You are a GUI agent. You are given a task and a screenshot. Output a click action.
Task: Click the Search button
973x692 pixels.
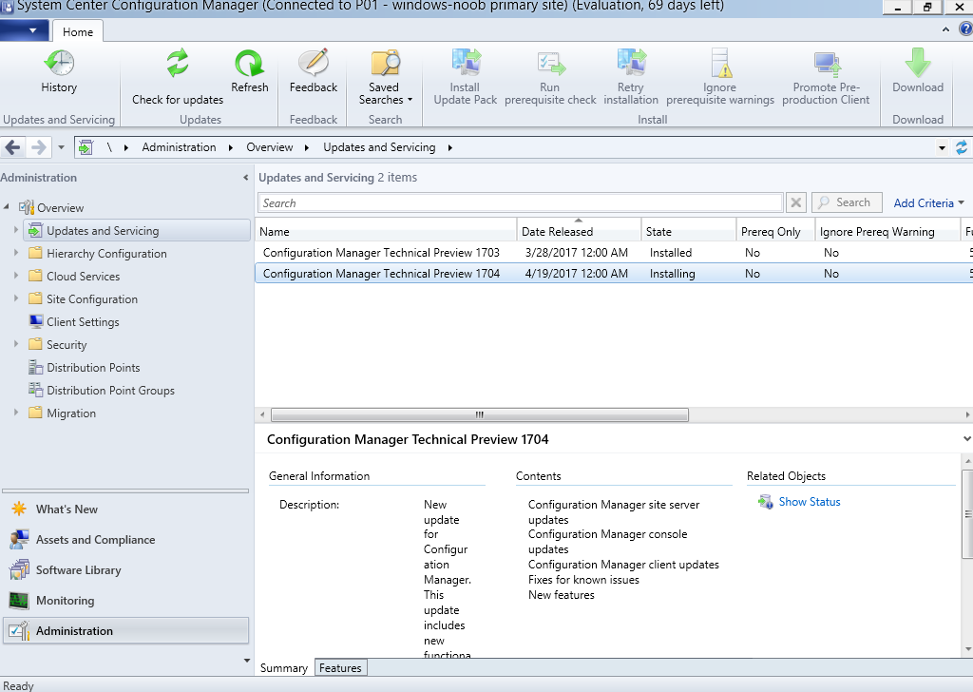[x=847, y=202]
